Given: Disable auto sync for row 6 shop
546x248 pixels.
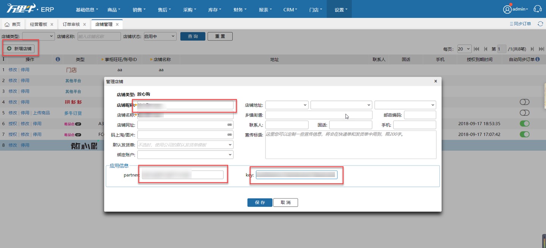Looking at the screenshot, I should click(524, 124).
